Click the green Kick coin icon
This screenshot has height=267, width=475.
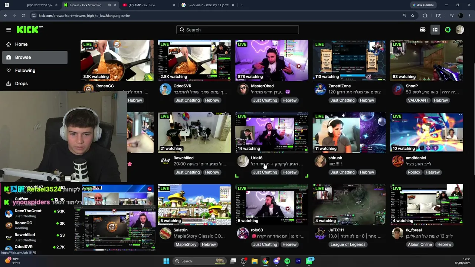(448, 30)
